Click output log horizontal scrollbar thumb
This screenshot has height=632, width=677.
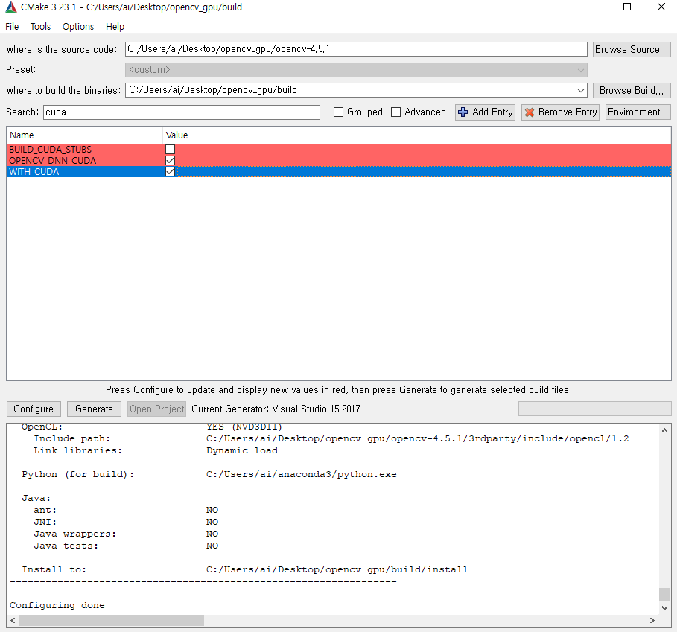click(112, 620)
